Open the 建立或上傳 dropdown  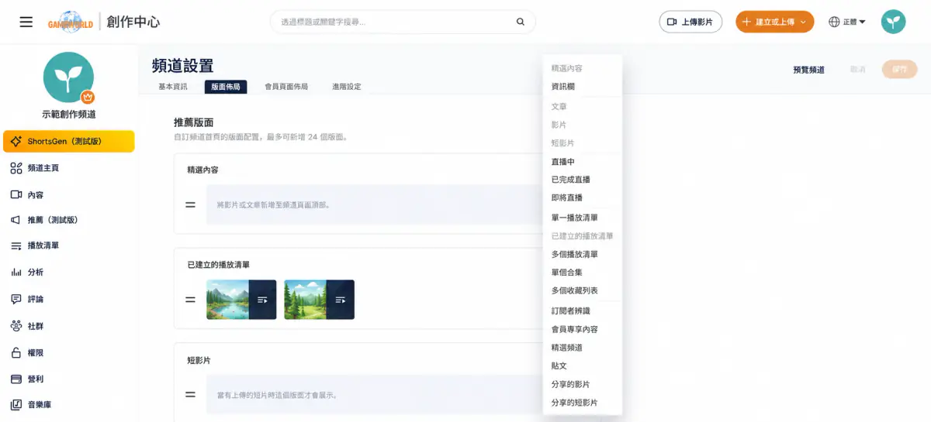click(774, 22)
